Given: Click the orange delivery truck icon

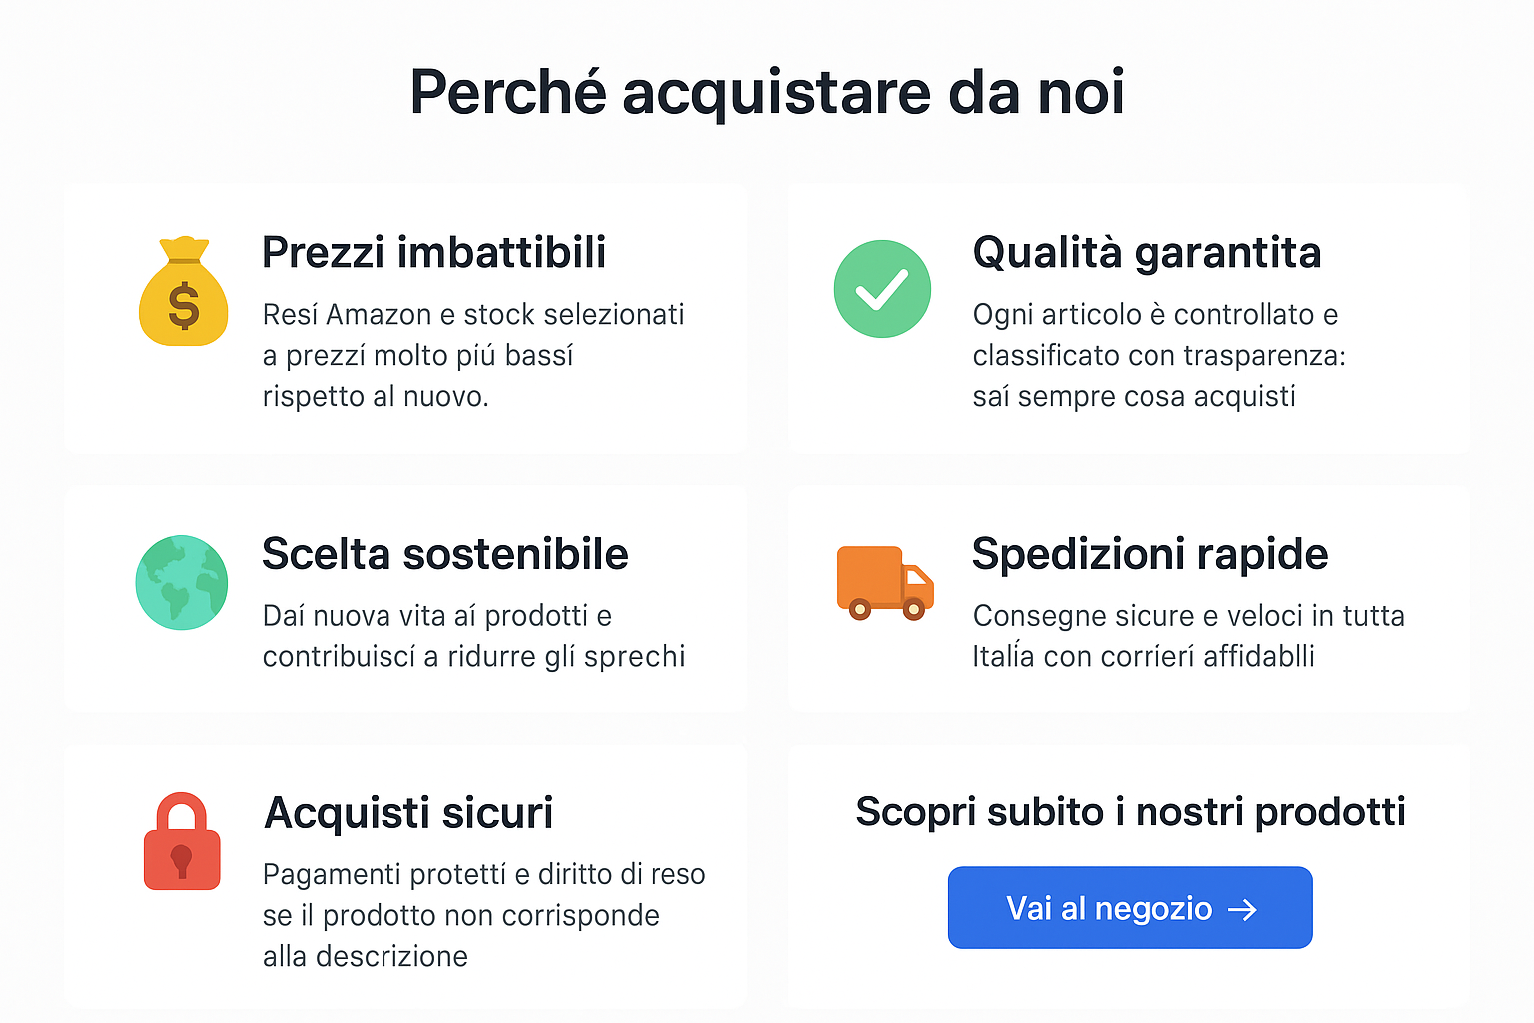Looking at the screenshot, I should pos(885,583).
